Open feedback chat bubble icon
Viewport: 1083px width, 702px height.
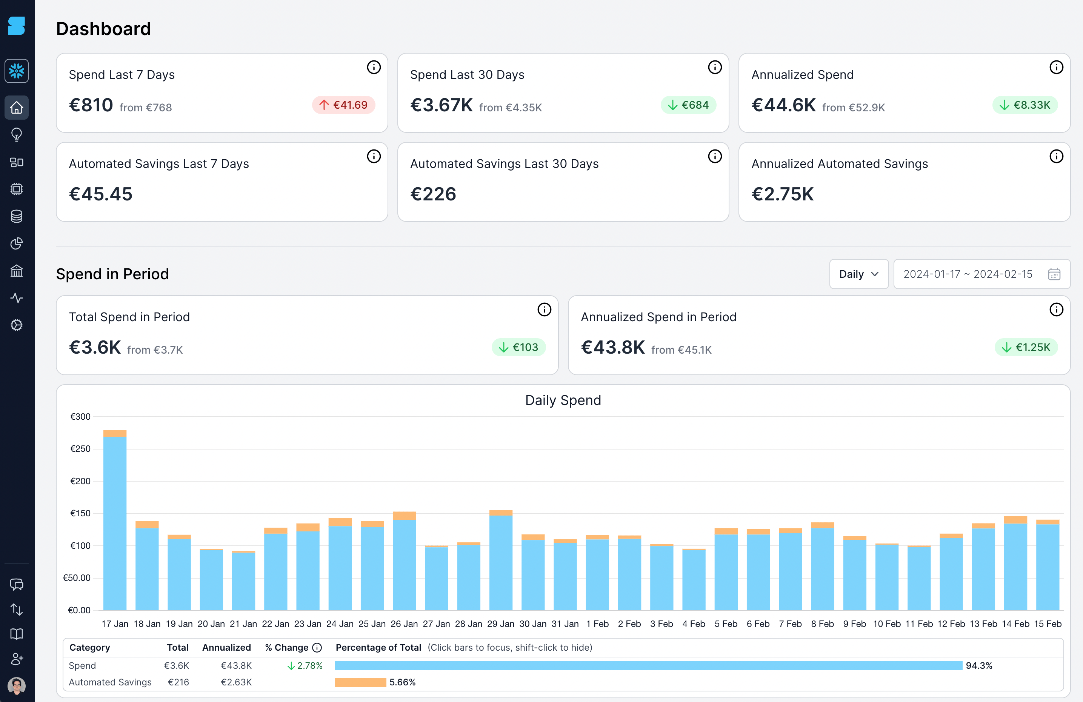coord(17,585)
